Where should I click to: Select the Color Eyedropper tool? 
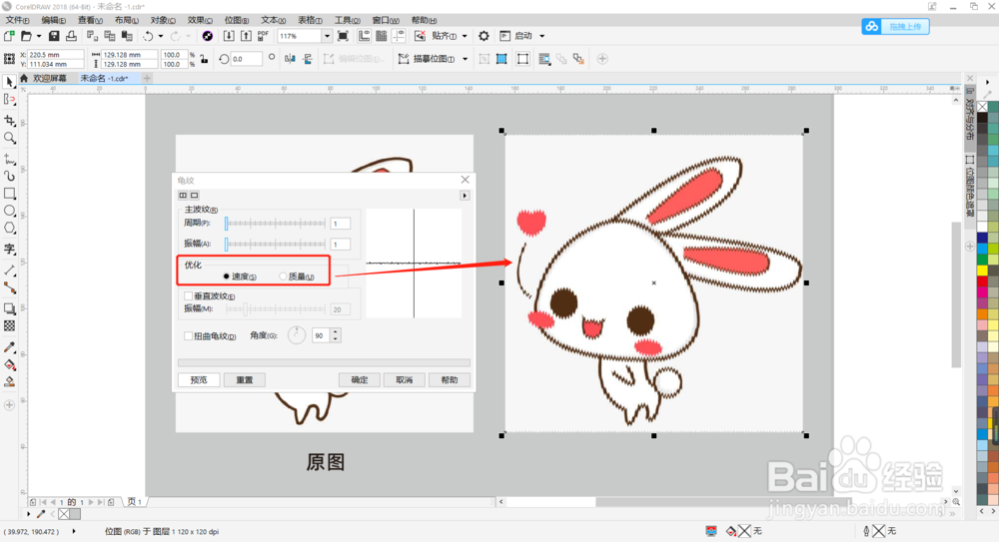click(x=9, y=347)
